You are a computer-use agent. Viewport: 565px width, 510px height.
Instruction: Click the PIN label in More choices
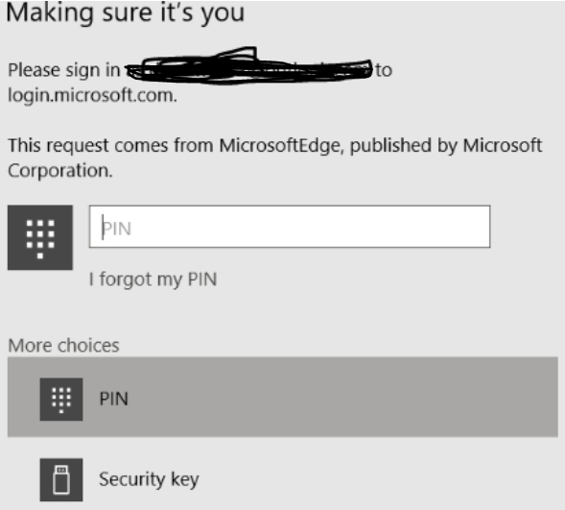114,399
